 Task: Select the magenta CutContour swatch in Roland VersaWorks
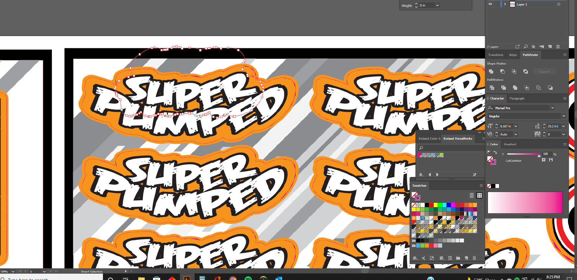click(x=420, y=155)
